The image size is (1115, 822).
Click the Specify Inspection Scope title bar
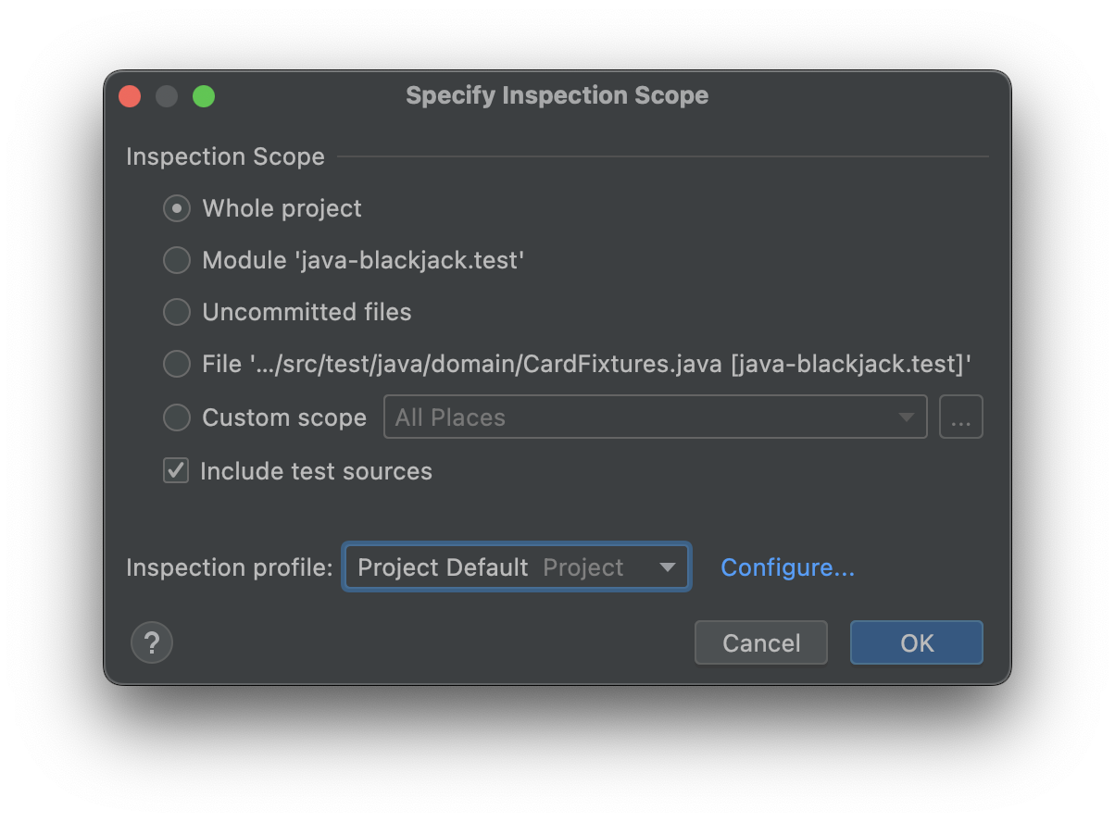(557, 95)
